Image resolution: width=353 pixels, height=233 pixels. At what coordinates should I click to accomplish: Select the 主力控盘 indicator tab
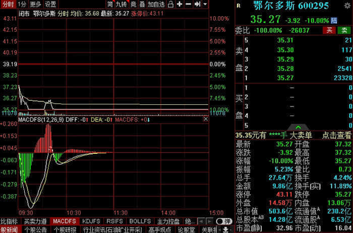coord(168,221)
